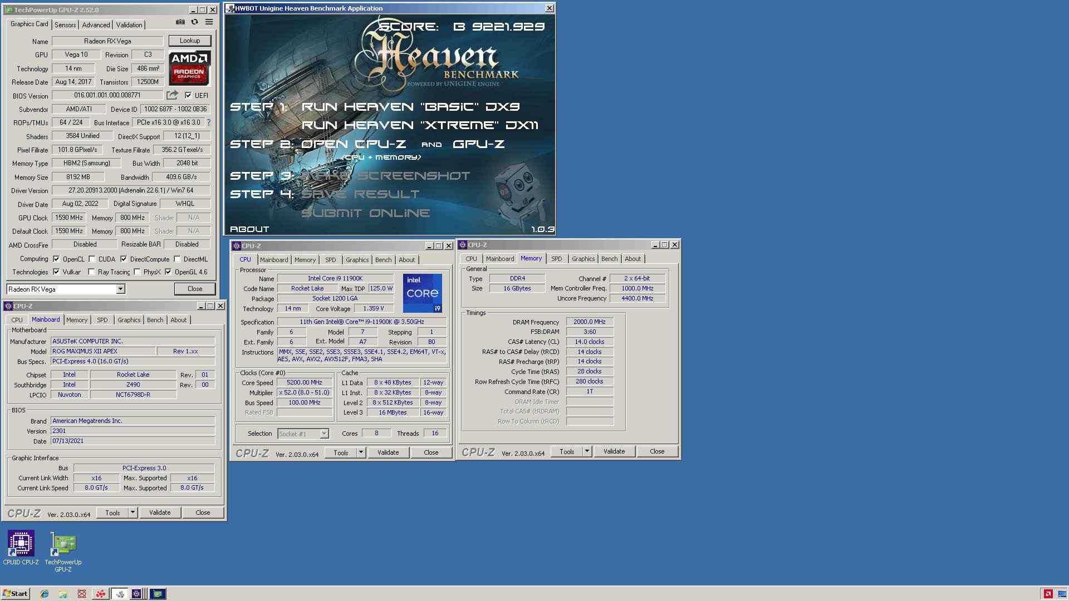Open the GPU-Z hamburger menu icon
This screenshot has height=601, width=1069.
(209, 22)
